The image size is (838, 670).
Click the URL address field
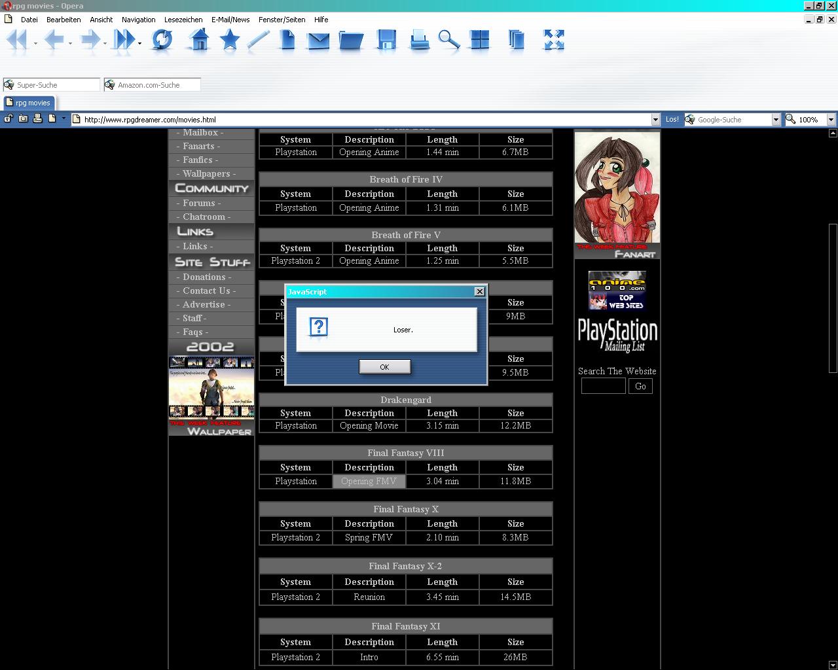tap(365, 120)
